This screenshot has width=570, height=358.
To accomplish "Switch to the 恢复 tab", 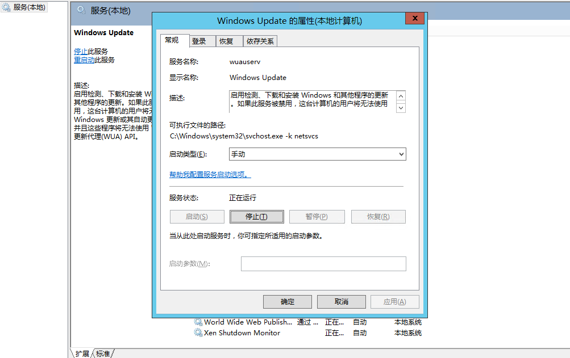I will (x=226, y=41).
